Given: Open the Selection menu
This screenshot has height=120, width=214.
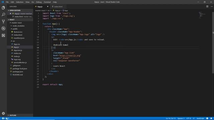Looking at the screenshot, I should coord(20,2).
